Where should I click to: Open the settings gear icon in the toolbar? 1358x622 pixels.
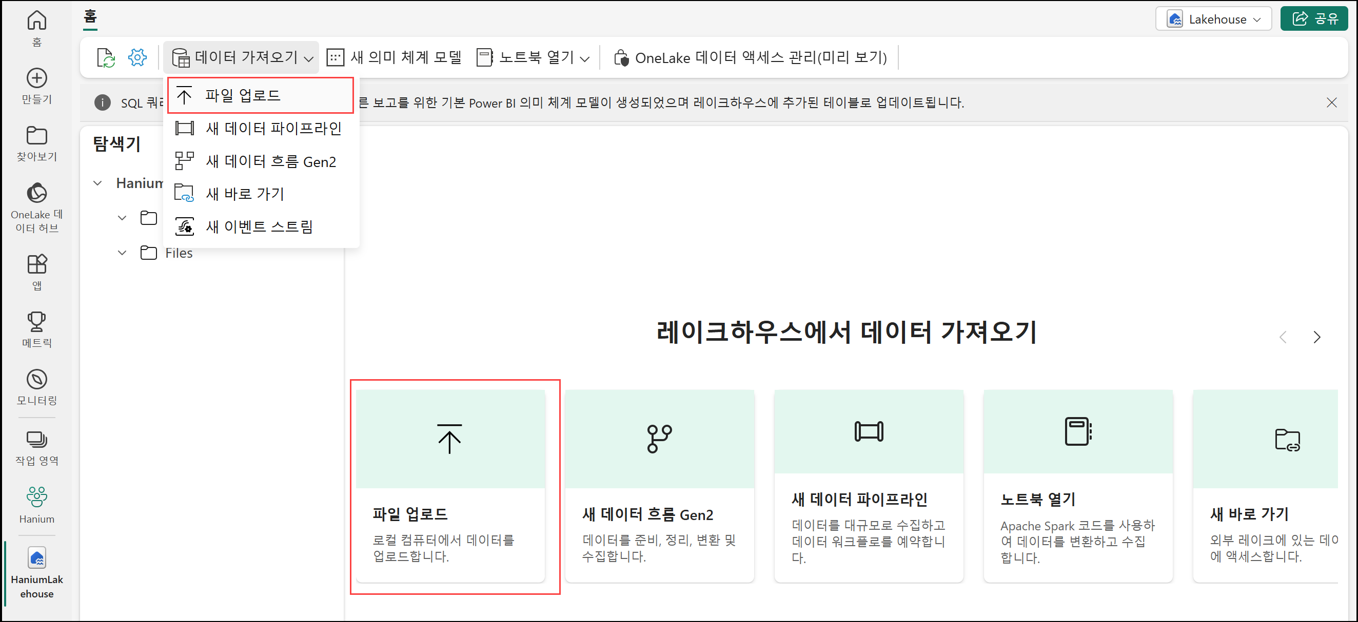pos(137,57)
